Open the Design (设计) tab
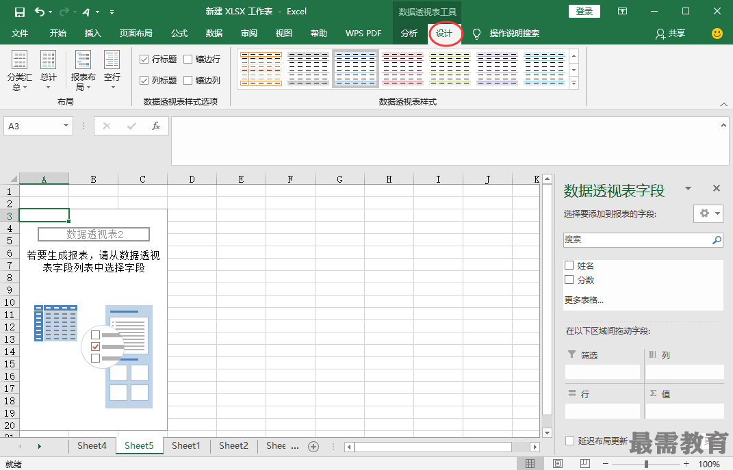 (x=444, y=34)
